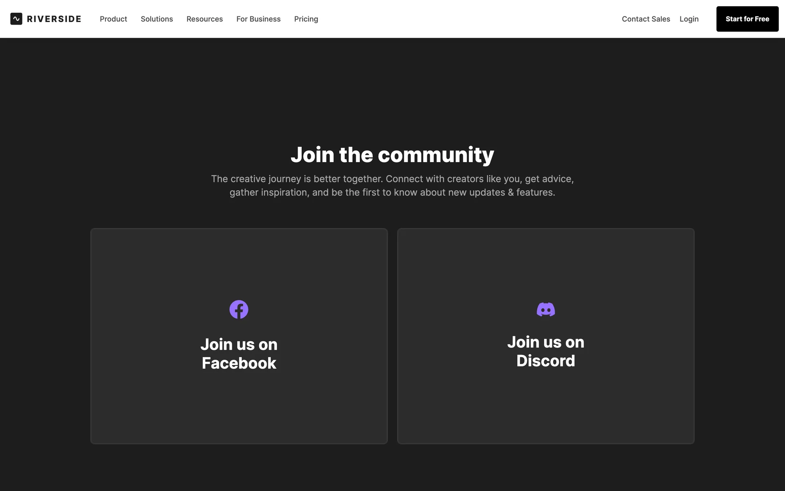Click the Login link

point(689,19)
